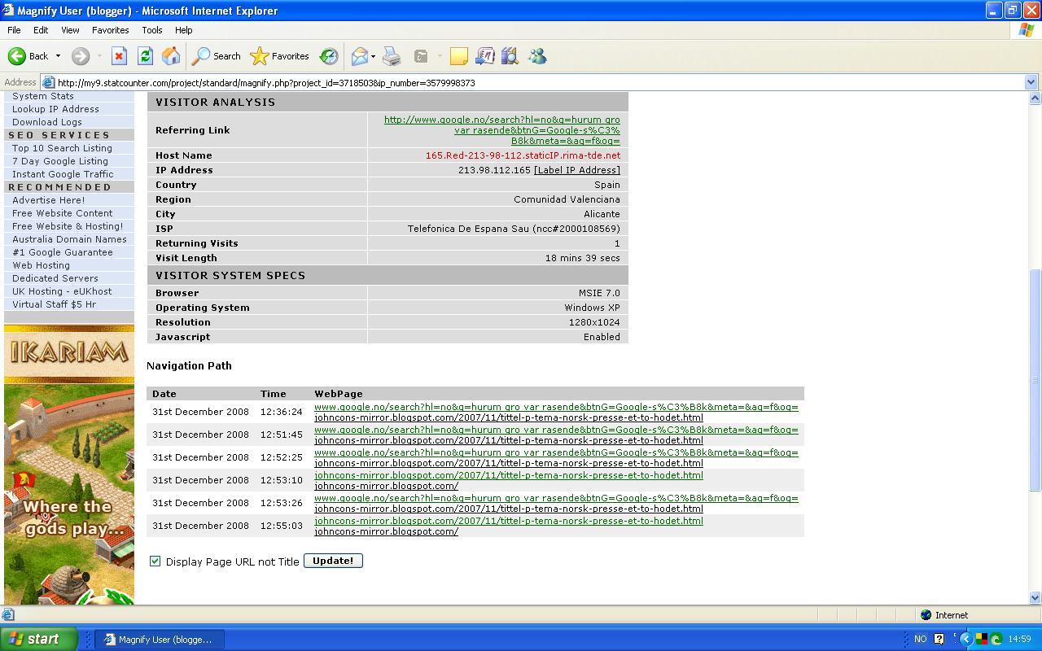
Task: Open the Virtual Staff $5 Hr link
Action: pyautogui.click(x=54, y=304)
